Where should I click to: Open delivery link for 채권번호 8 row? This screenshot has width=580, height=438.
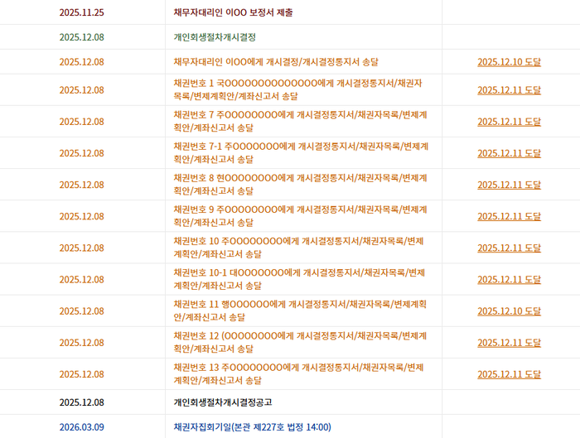coord(509,185)
